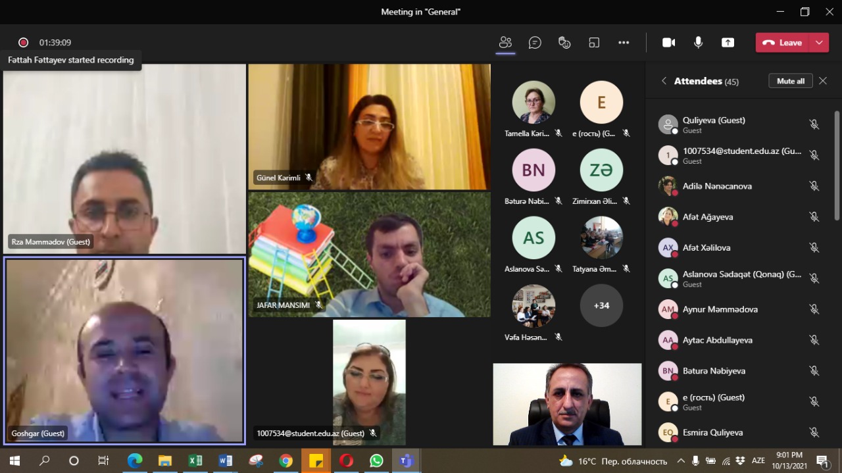Toggle the microphone mute

(x=698, y=43)
